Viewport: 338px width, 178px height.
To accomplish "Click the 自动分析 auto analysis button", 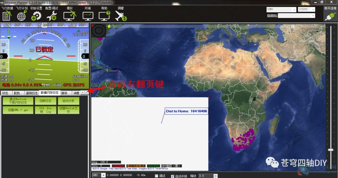I will pos(69,101).
